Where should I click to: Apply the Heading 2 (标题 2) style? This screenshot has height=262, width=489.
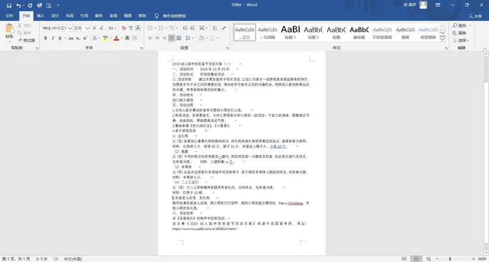click(314, 32)
